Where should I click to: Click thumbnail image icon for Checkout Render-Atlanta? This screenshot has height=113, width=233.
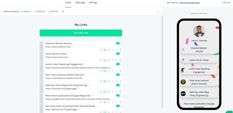coord(105,50)
